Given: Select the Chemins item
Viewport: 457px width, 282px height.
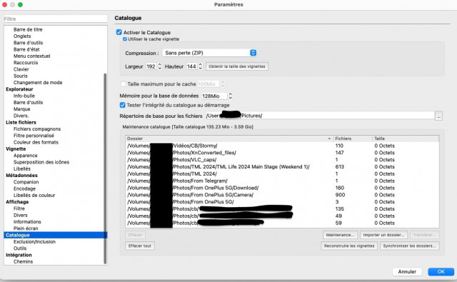Looking at the screenshot, I should [x=23, y=261].
